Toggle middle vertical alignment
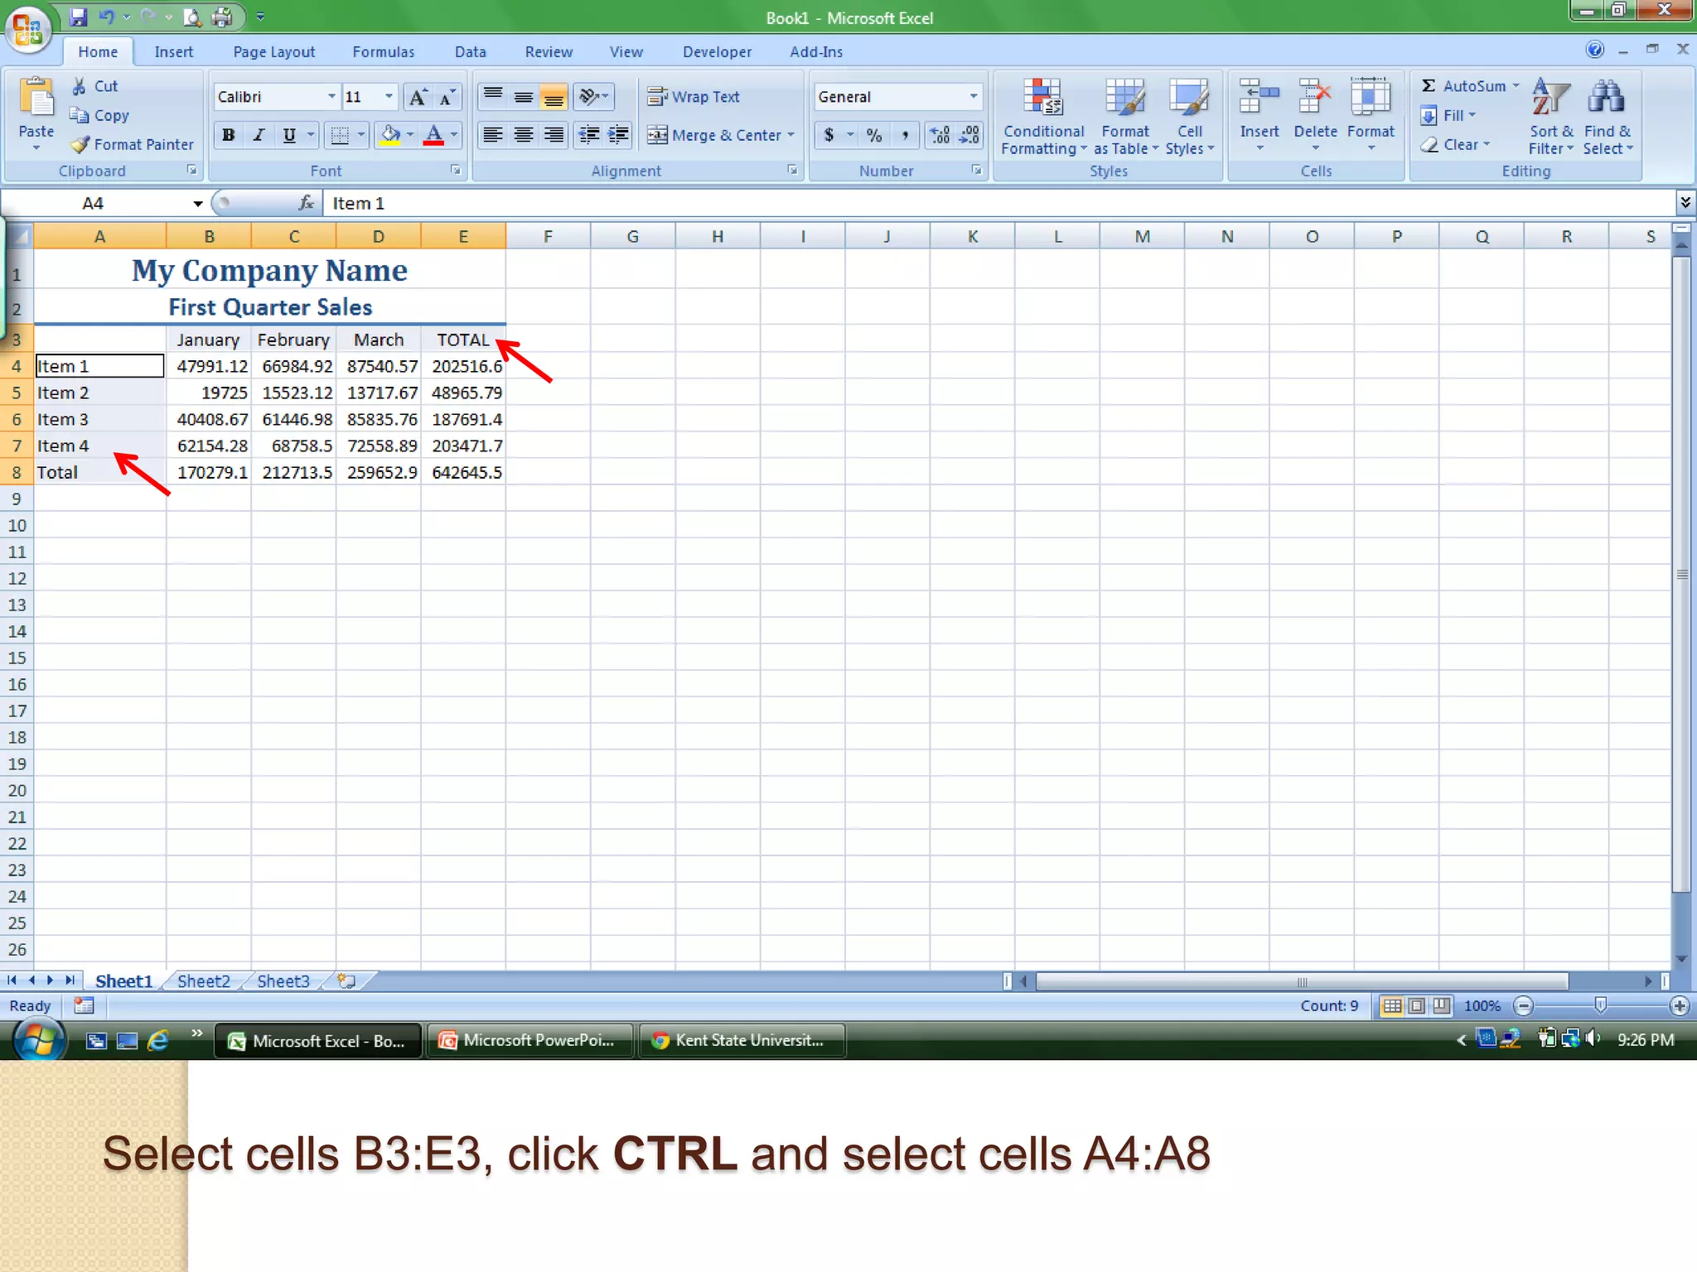The width and height of the screenshot is (1697, 1272). 524,97
